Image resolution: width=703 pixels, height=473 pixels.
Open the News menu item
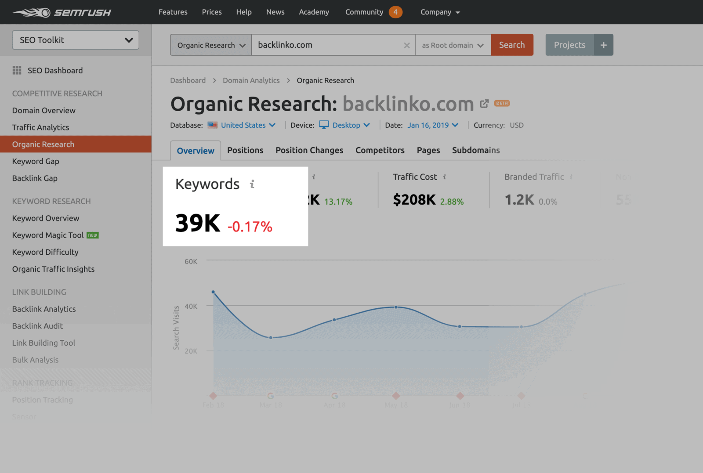coord(275,12)
